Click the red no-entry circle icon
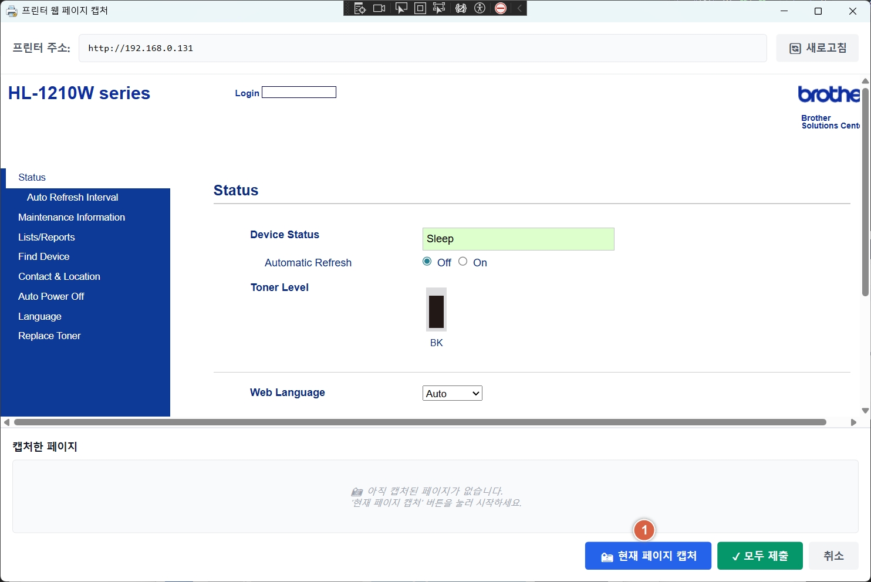This screenshot has width=871, height=582. click(501, 8)
